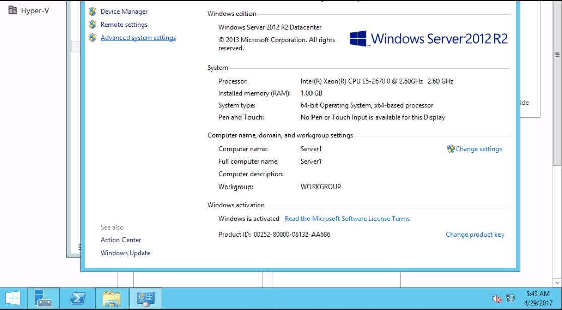Click Change product key link

click(x=475, y=235)
